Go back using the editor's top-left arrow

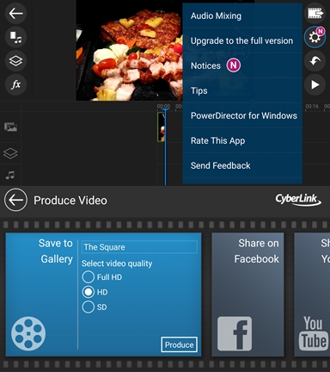(15, 13)
